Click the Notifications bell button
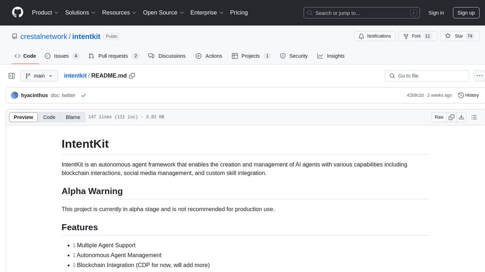The height and width of the screenshot is (272, 485). [374, 36]
